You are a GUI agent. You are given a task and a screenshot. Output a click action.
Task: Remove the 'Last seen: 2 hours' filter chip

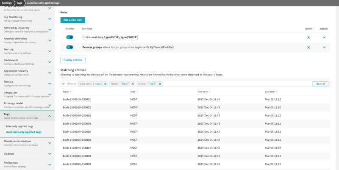106,84
